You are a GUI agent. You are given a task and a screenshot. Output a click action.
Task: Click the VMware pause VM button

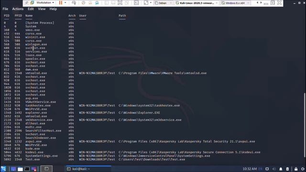coord(61,3)
